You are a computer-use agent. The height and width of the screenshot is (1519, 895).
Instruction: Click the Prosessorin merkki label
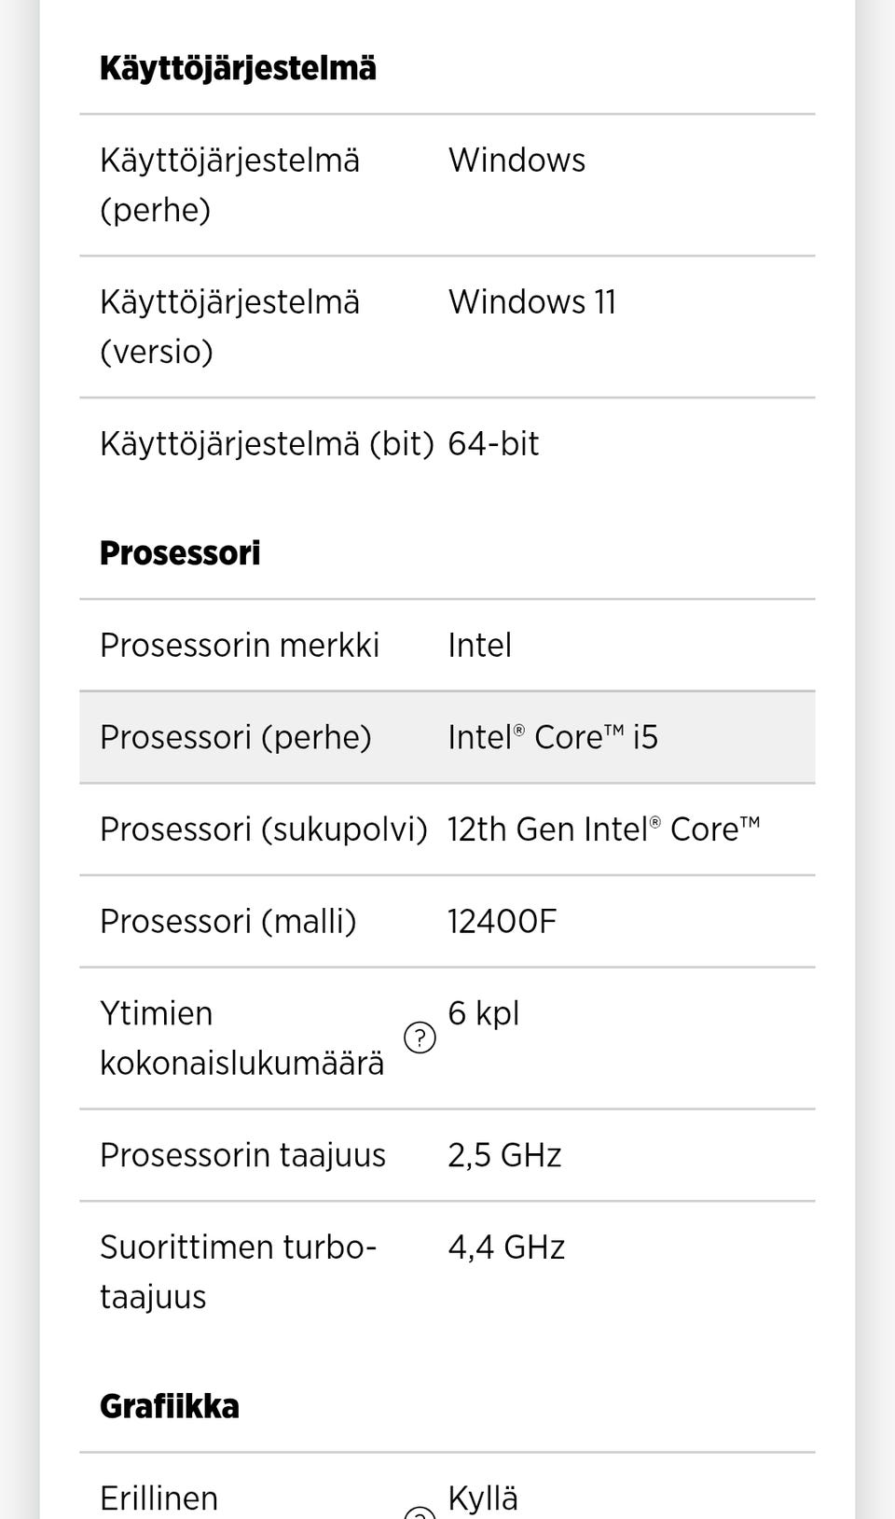240,646
